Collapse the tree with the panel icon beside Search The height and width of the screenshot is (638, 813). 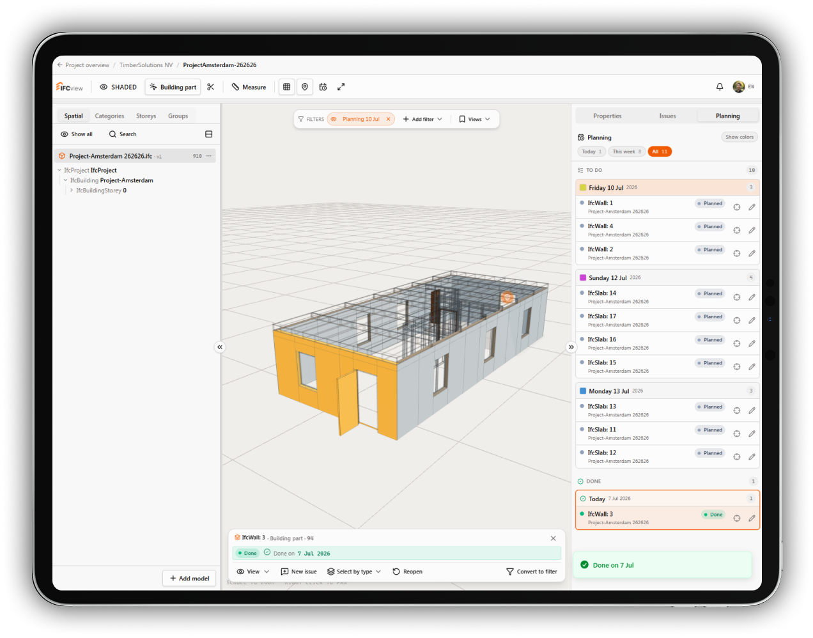[208, 134]
